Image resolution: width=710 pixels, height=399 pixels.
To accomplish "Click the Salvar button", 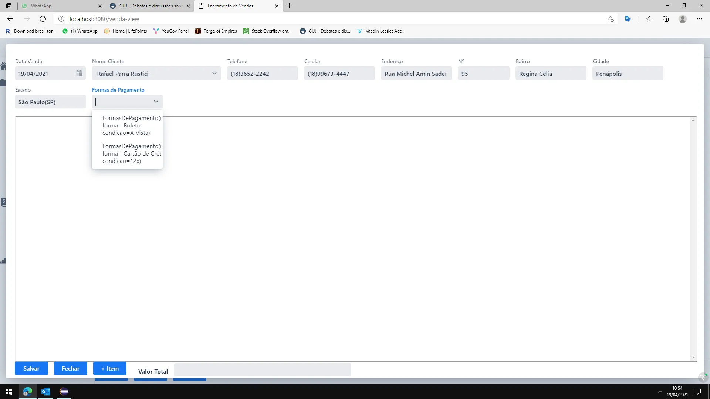I will coord(31,368).
